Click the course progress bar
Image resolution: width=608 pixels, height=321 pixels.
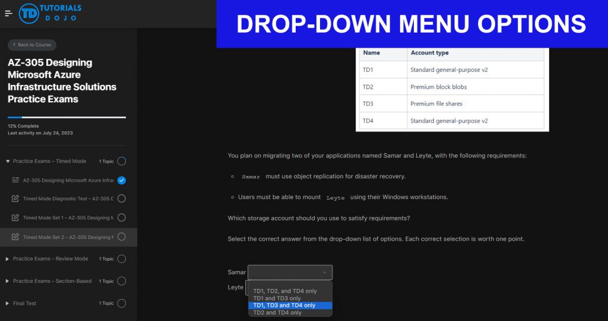(66, 117)
